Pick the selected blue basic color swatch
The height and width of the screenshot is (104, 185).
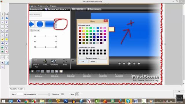(94, 37)
